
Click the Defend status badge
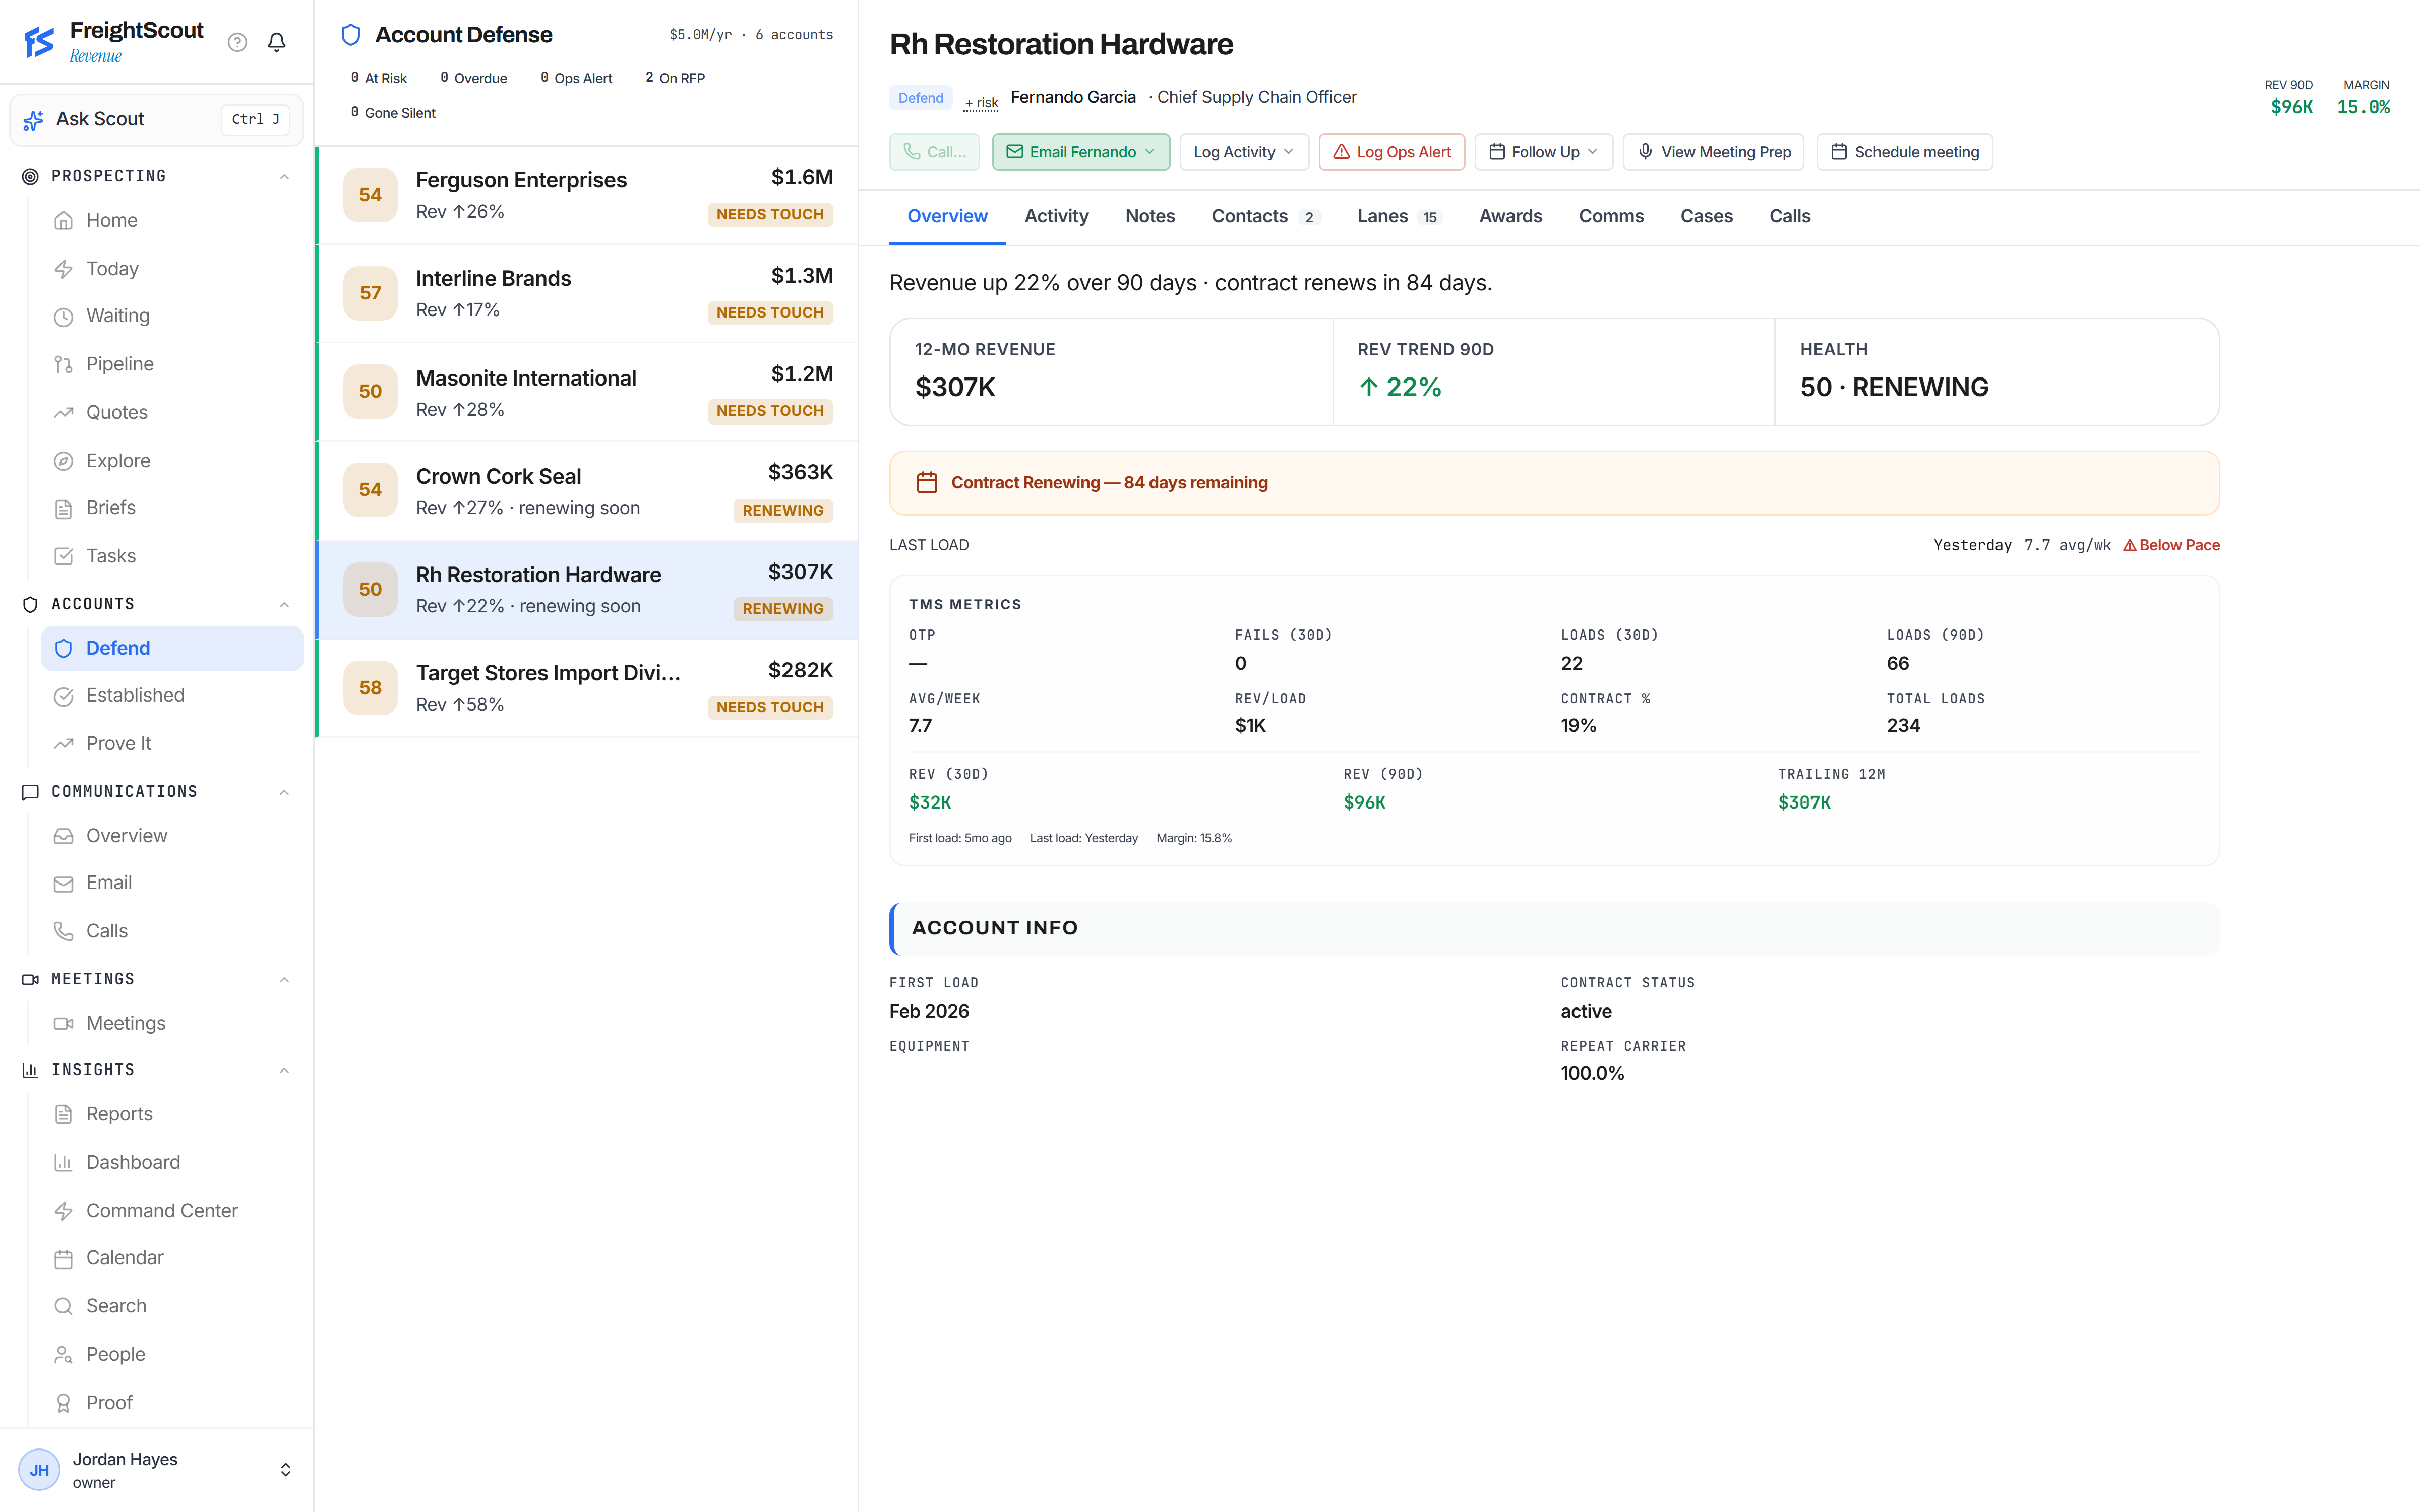(x=920, y=98)
